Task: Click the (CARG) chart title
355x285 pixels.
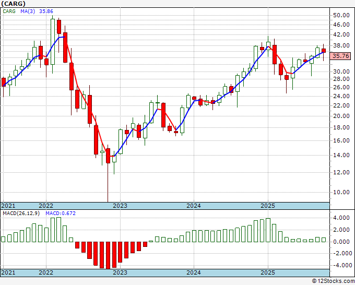Action: point(13,4)
